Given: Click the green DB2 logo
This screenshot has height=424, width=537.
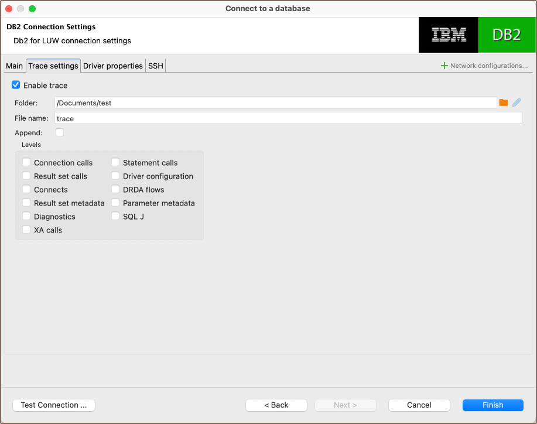Looking at the screenshot, I should [506, 35].
